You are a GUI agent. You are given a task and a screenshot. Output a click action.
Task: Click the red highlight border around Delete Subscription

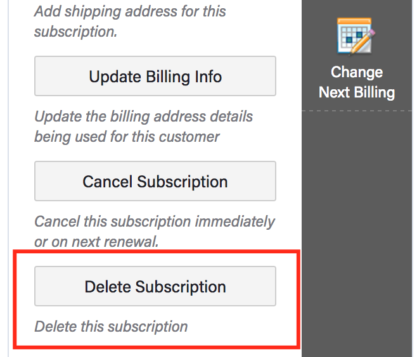[x=157, y=251]
